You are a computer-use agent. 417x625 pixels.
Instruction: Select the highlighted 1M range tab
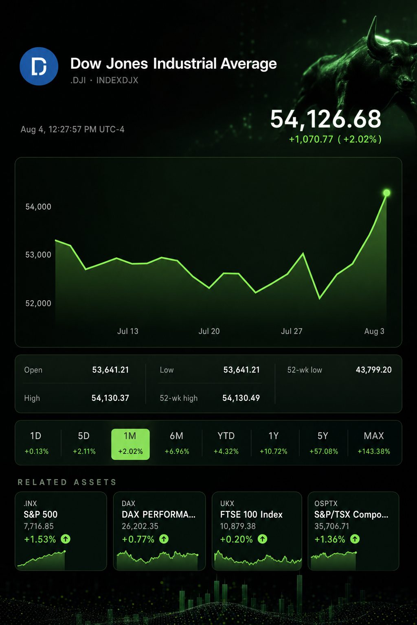point(130,444)
